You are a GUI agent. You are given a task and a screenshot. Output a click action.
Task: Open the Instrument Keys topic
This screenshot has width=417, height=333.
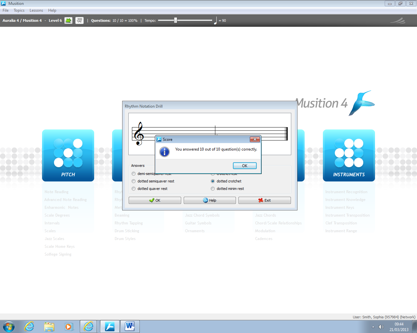pos(339,207)
